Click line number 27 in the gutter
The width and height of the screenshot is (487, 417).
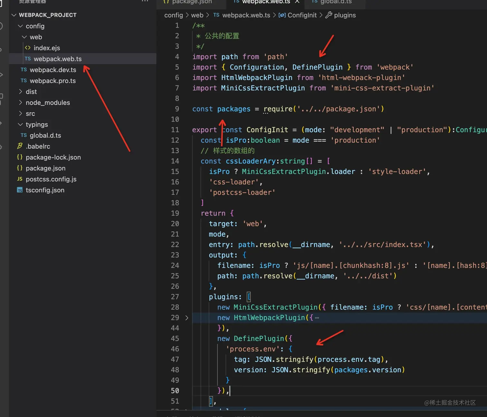tap(175, 297)
